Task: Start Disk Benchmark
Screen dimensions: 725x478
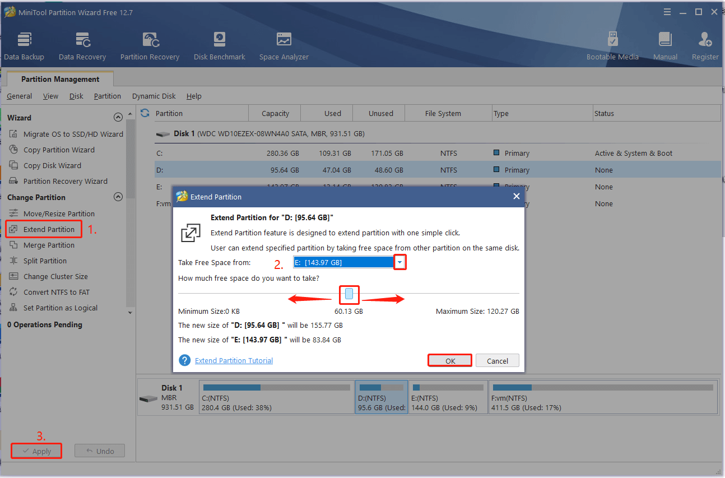Action: (x=220, y=46)
